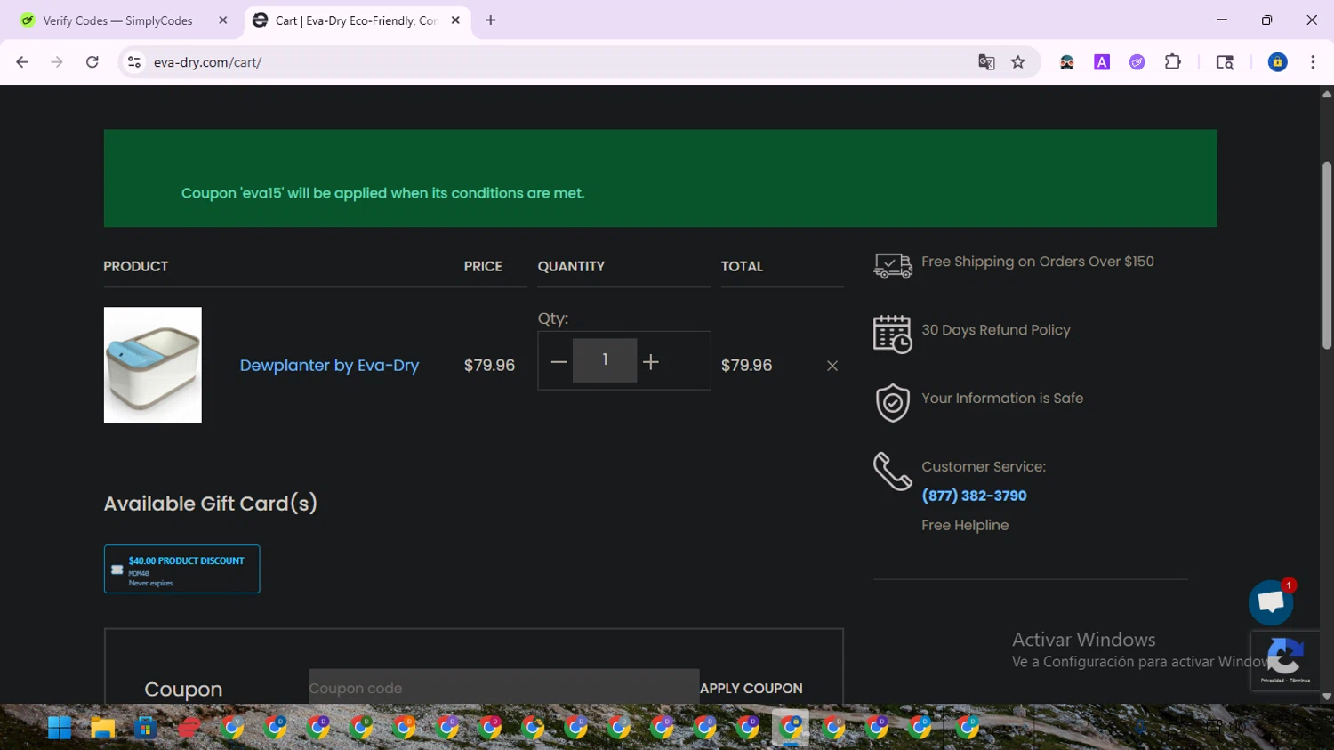Click the scrollbar down arrow
Screen dimensions: 1334x750
[1327, 697]
